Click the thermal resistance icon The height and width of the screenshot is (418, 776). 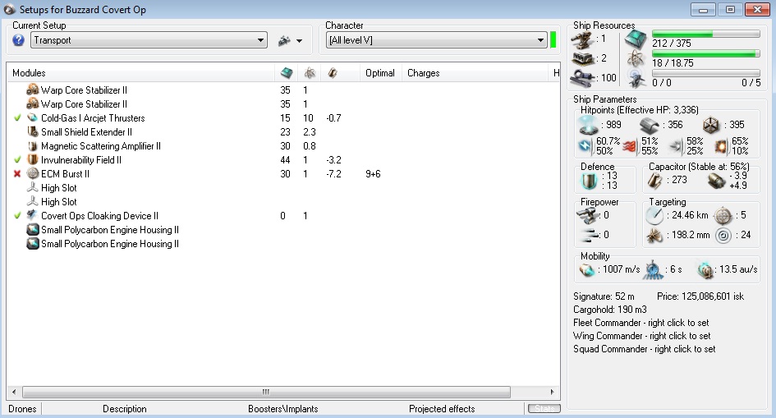tap(629, 146)
